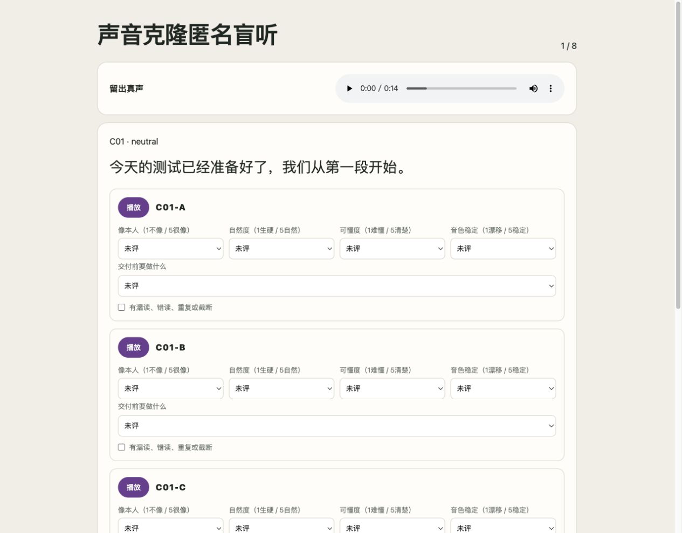
Task: Open C01-B 自然度 rating dropdown
Action: [x=281, y=388]
